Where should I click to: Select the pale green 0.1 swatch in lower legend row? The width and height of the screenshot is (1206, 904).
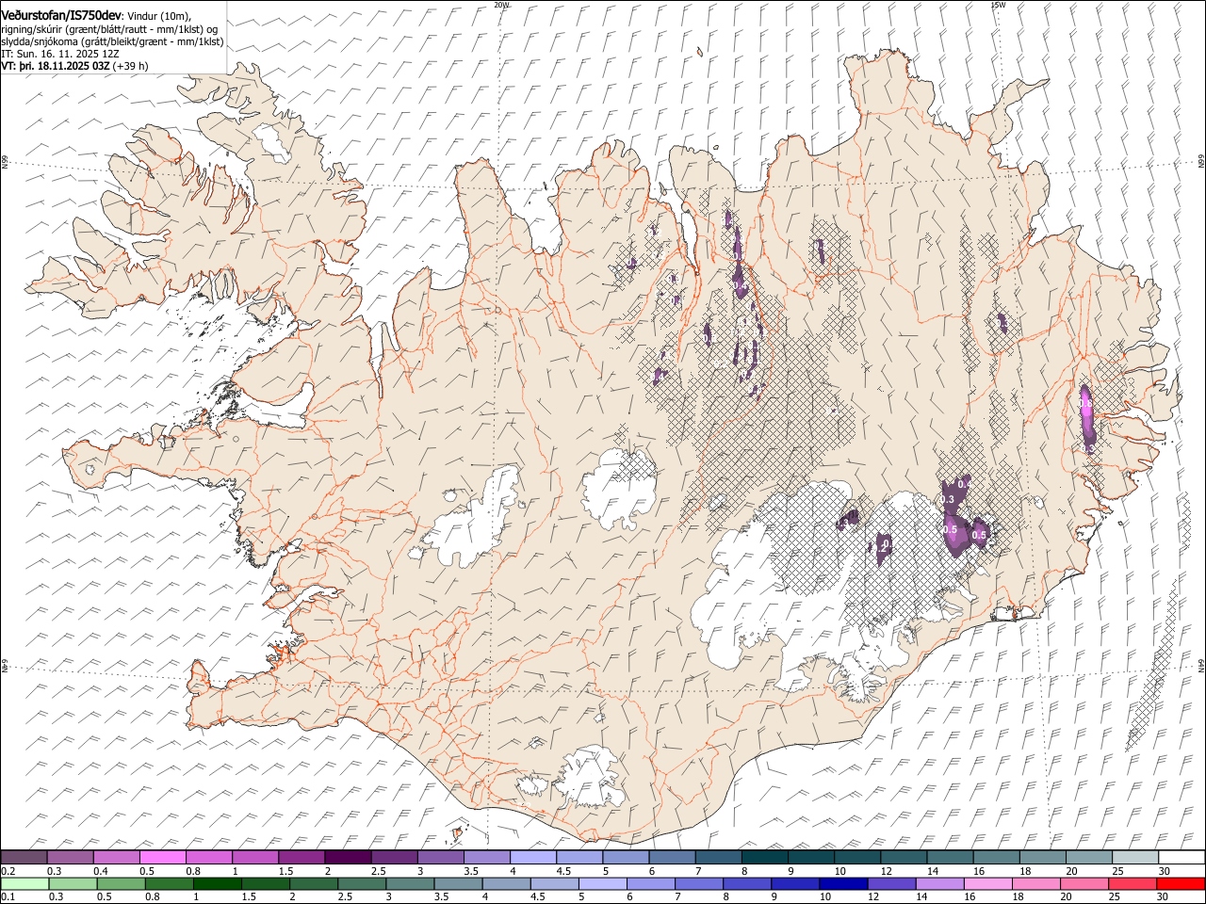(24, 884)
